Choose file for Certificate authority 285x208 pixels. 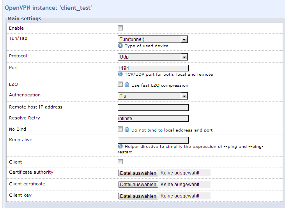tap(138, 173)
